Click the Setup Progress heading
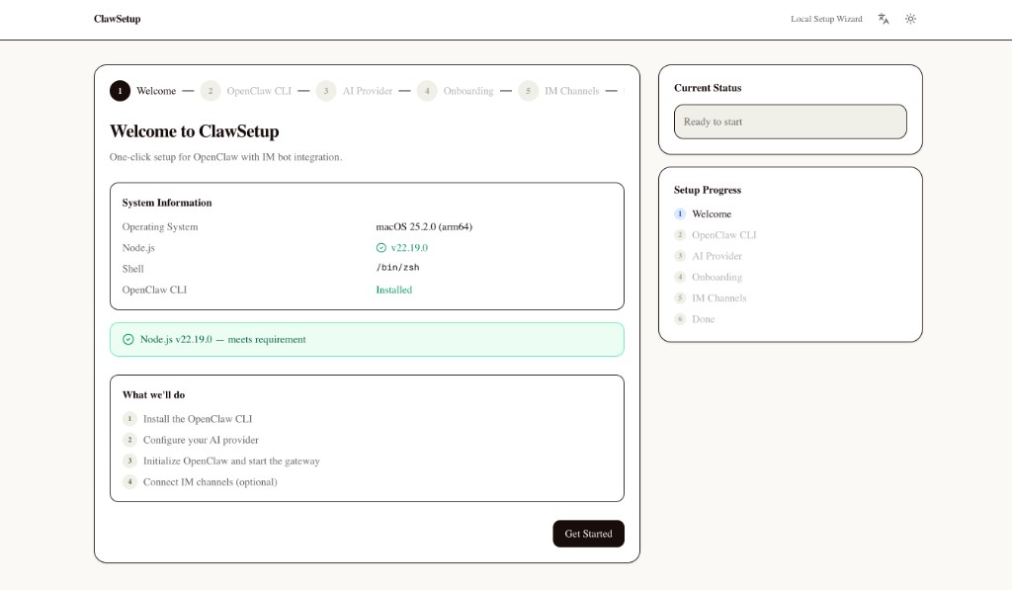The height and width of the screenshot is (590, 1012). [708, 190]
